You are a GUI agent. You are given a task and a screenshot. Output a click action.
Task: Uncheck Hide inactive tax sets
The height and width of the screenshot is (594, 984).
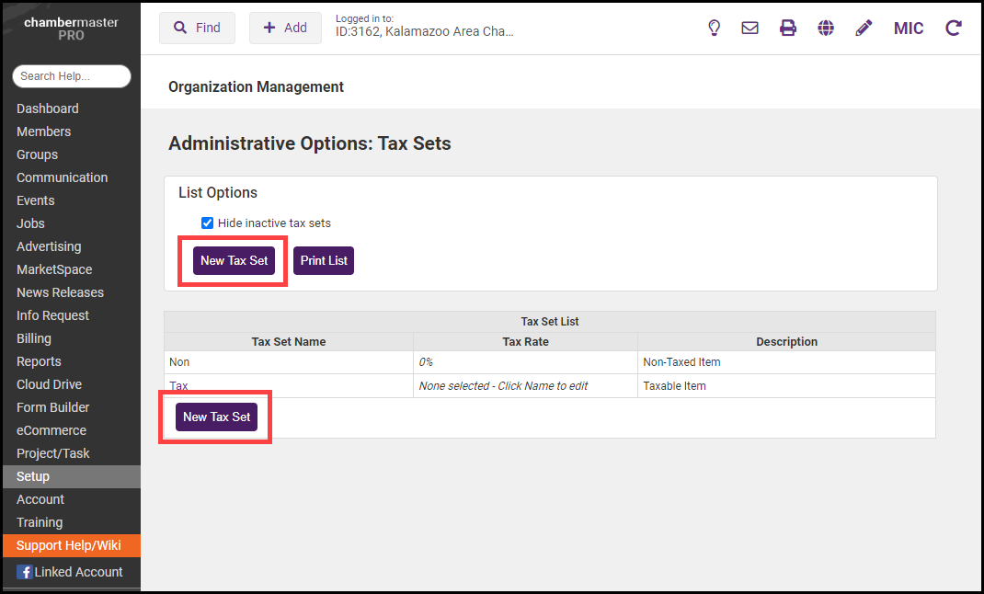coord(208,223)
